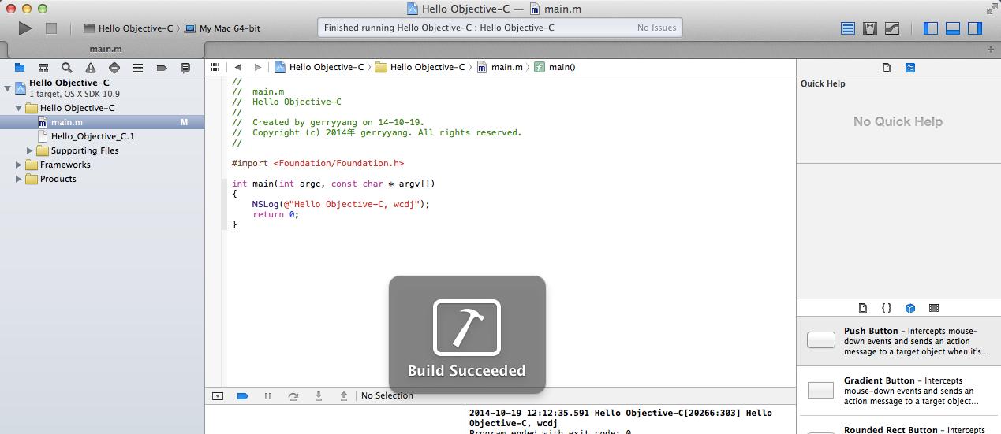Enter full screen with top-right arrows
Viewport: 1001px width, 434px height.
click(991, 9)
